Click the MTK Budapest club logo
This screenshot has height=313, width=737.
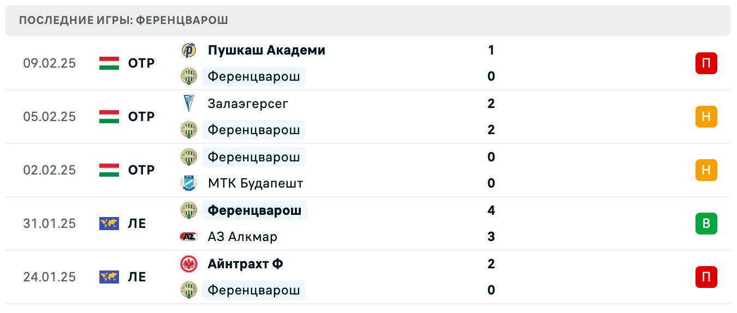tap(189, 183)
